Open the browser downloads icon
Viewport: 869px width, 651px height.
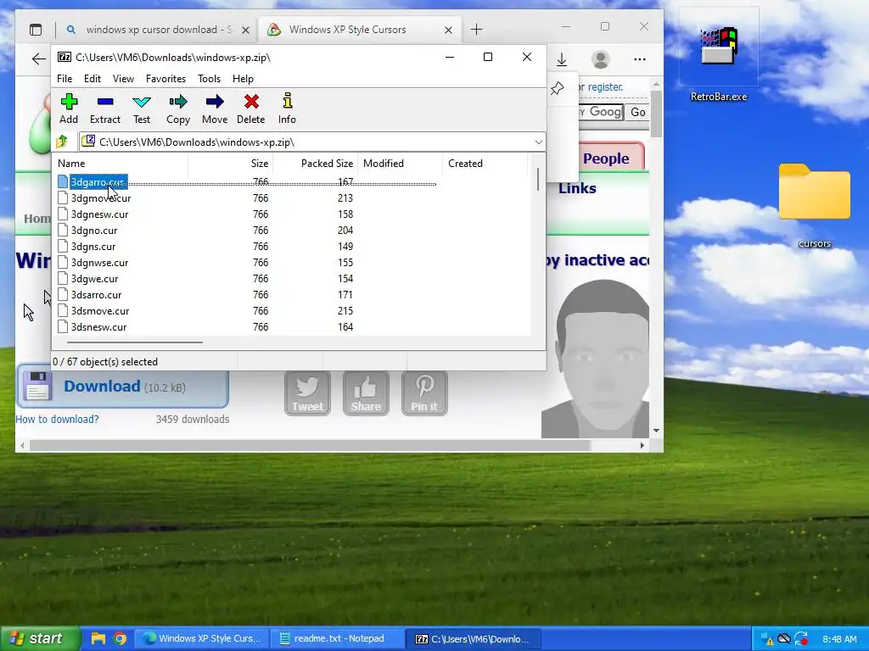(x=562, y=59)
